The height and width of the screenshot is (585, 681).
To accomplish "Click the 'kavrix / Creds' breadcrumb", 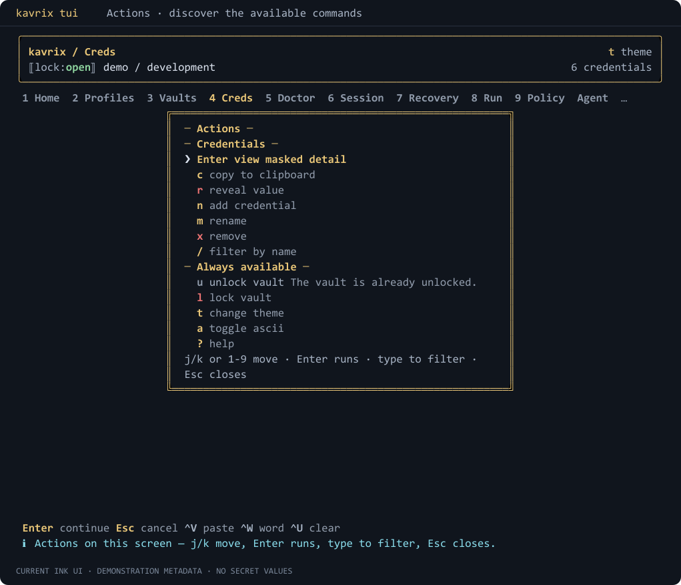I will 71,52.
